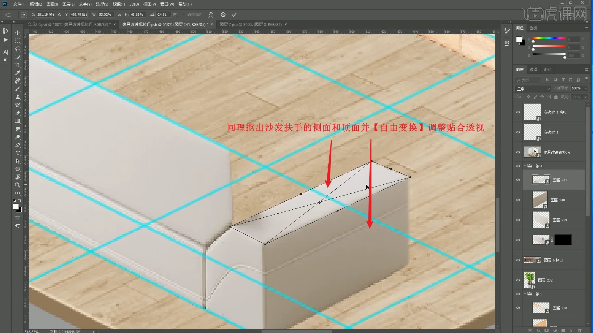Screen dimensions: 593x333
Task: Click the rotation angle -24.91 field
Action: 163,14
